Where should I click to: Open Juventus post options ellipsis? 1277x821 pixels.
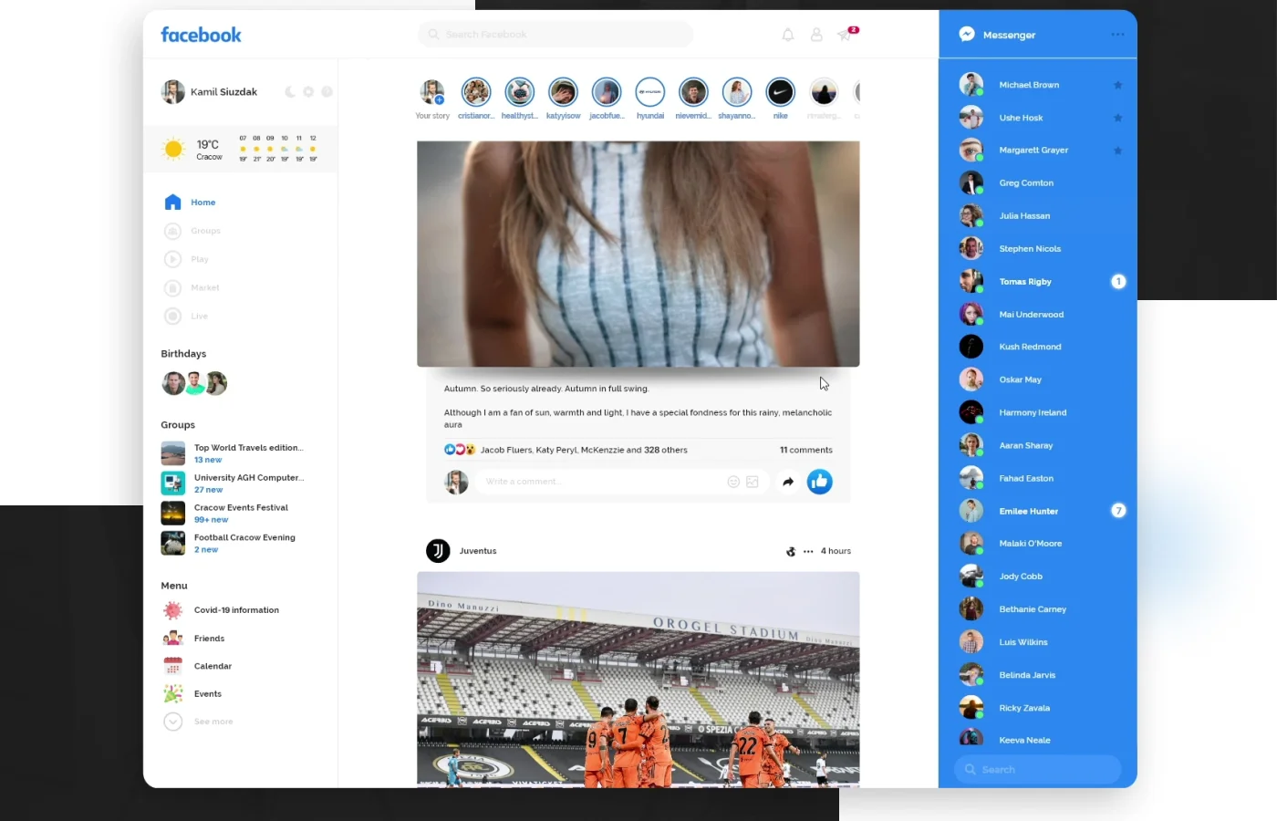[808, 551]
